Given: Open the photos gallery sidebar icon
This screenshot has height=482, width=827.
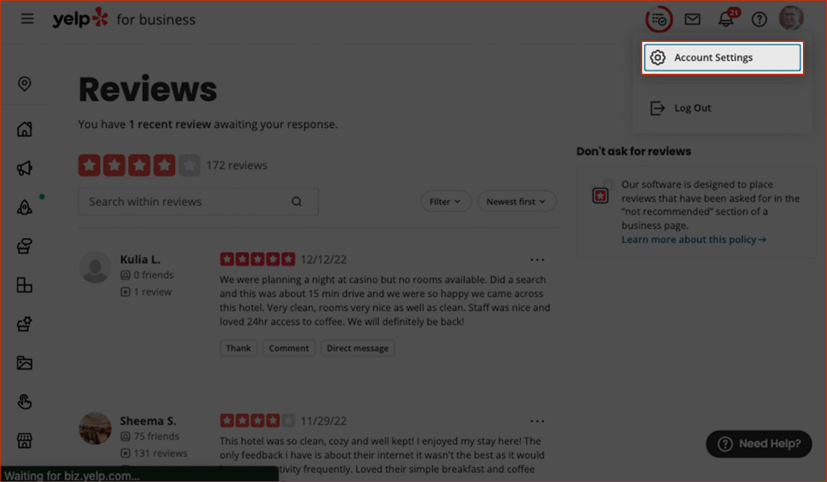Looking at the screenshot, I should click(24, 363).
